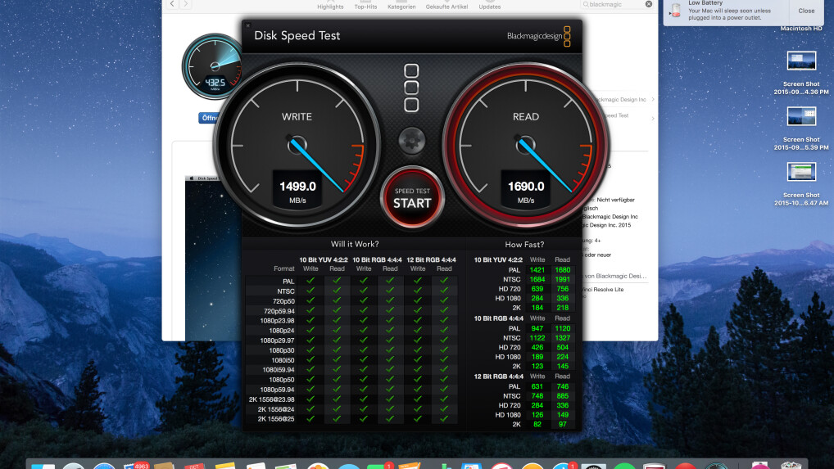Click the Low Battery notification icon
This screenshot has width=834, height=469.
676,10
